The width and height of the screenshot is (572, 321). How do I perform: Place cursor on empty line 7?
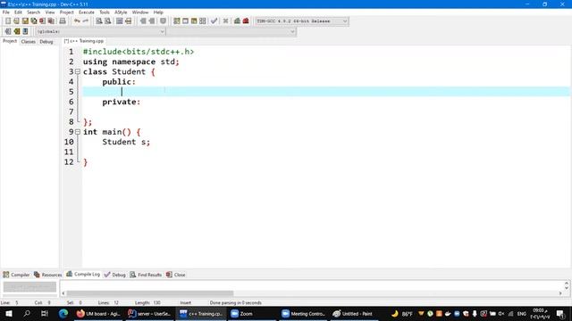click(324, 111)
